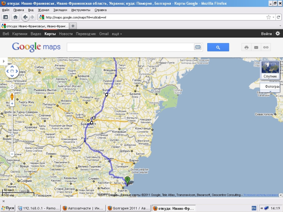
Task: Open the ещё dropdown in Google bar
Action: 117,34
